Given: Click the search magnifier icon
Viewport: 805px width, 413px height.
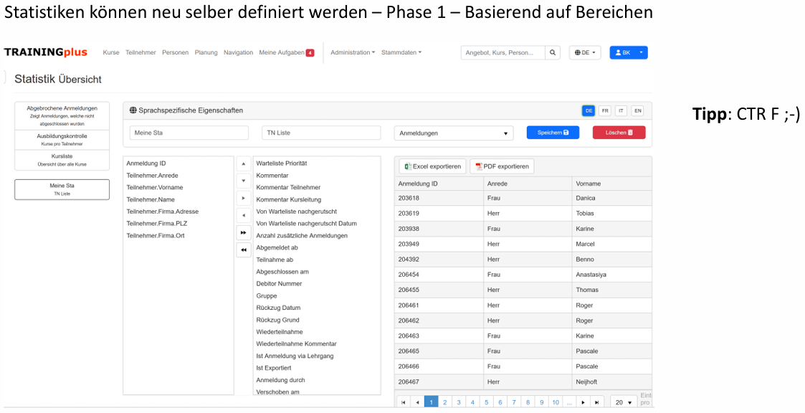Looking at the screenshot, I should tap(552, 52).
